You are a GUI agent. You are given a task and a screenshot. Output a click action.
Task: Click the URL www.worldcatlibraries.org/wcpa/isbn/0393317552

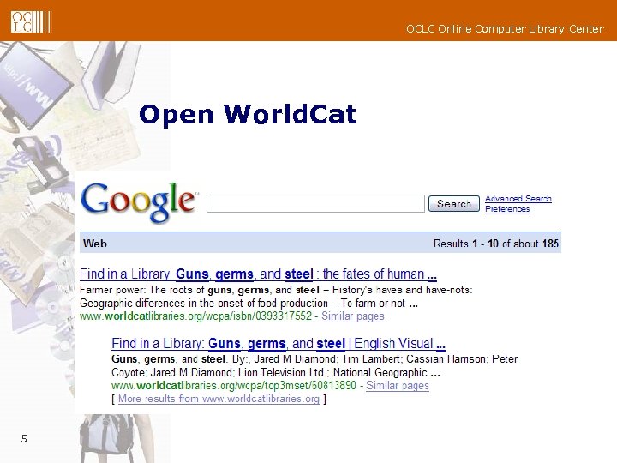click(x=195, y=316)
